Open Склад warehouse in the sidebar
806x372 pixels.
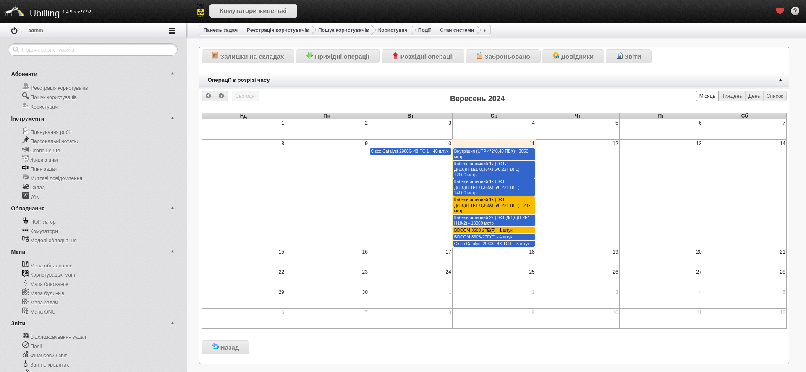point(37,187)
